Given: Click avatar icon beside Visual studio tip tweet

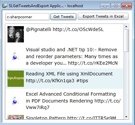Looking at the screenshot, I should (15, 56).
